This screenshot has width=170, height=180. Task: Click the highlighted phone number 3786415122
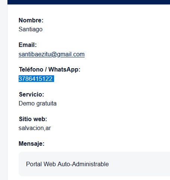coord(35,79)
